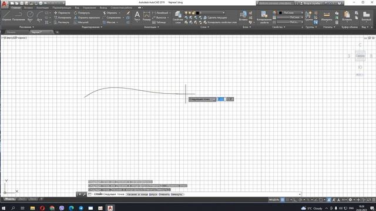Image resolution: width=376 pixels, height=211 pixels.
Task: Add a new drawing tab with plus
Action: (x=57, y=32)
